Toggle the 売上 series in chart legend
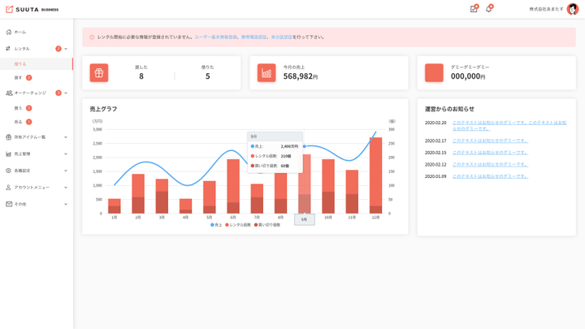Viewport: 585px width, 329px height. coord(216,225)
